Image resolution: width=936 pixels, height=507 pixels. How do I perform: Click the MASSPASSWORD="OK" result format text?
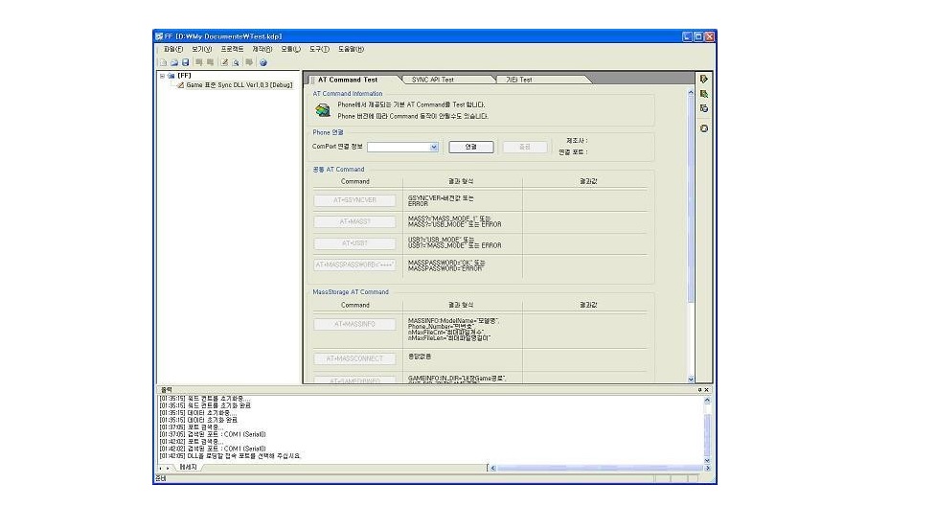tap(446, 265)
